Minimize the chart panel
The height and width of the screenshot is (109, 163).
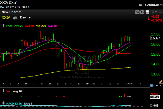[x=160, y=13]
